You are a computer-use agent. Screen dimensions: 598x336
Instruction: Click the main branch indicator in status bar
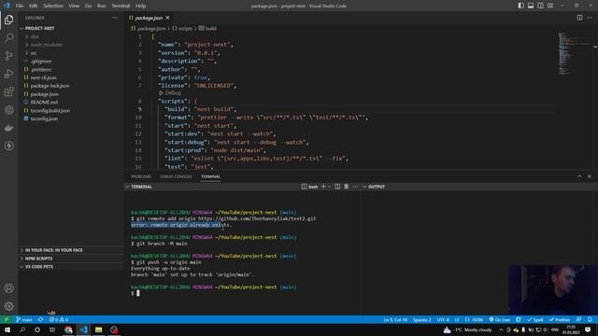tap(24, 319)
